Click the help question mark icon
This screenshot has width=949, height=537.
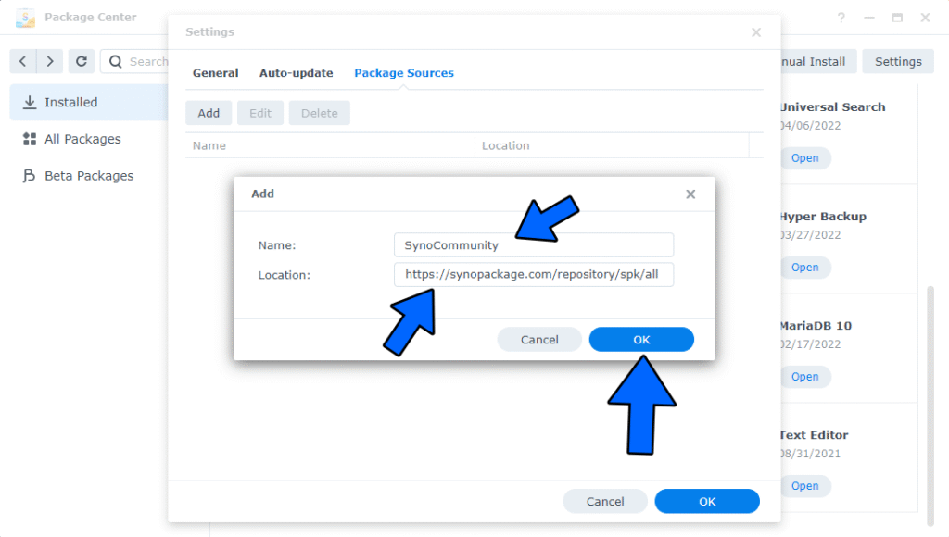(x=841, y=18)
